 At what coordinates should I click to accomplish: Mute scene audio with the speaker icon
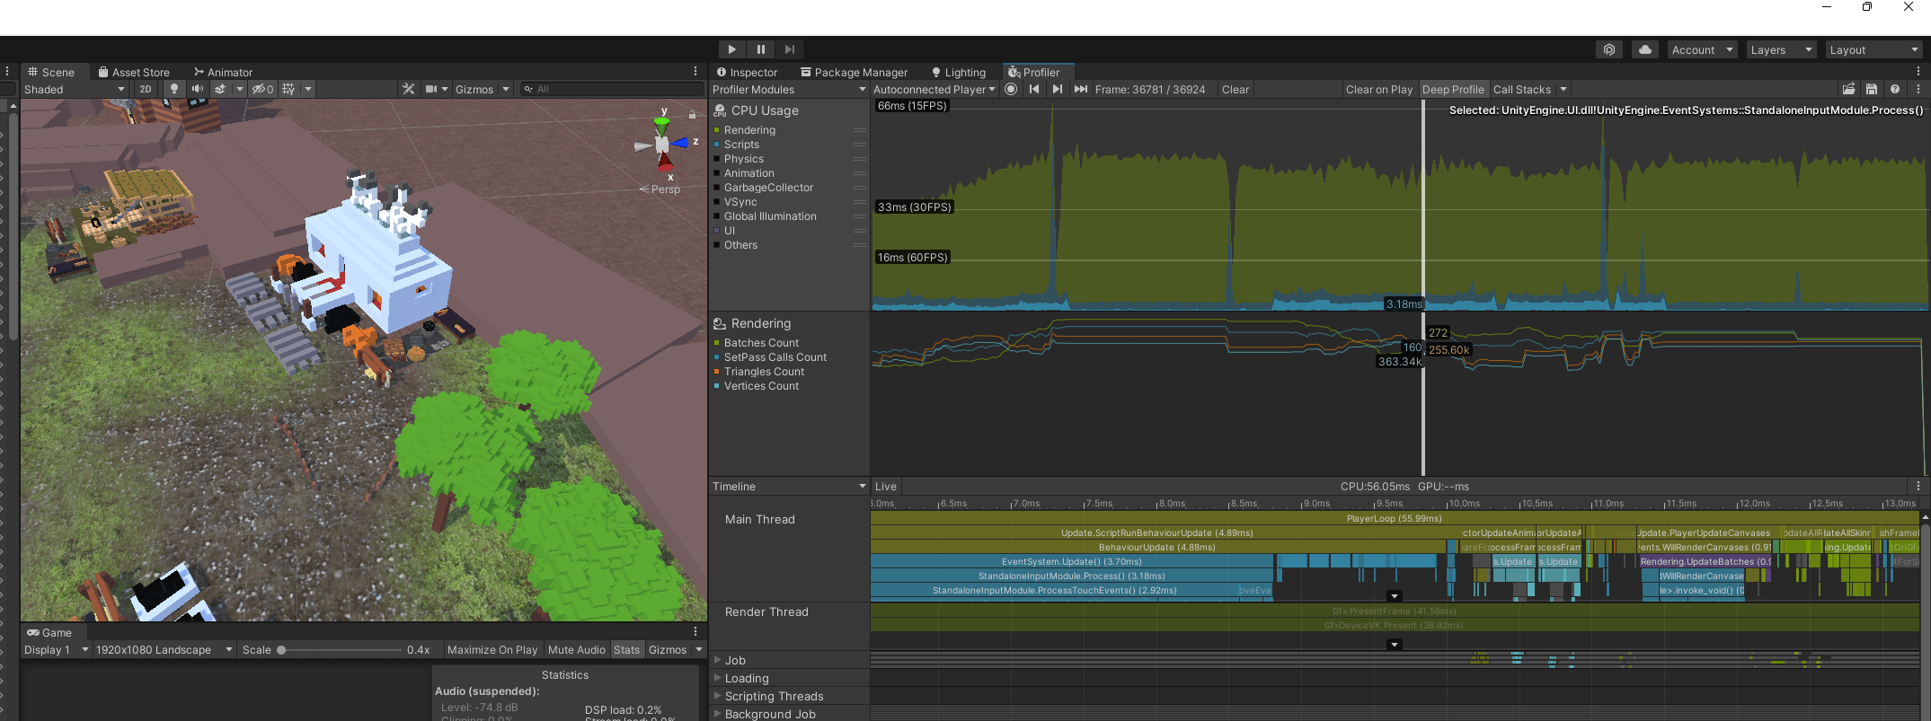click(x=197, y=89)
